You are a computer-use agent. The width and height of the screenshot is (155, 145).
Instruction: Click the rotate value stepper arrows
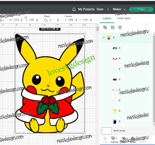(x=58, y=20)
